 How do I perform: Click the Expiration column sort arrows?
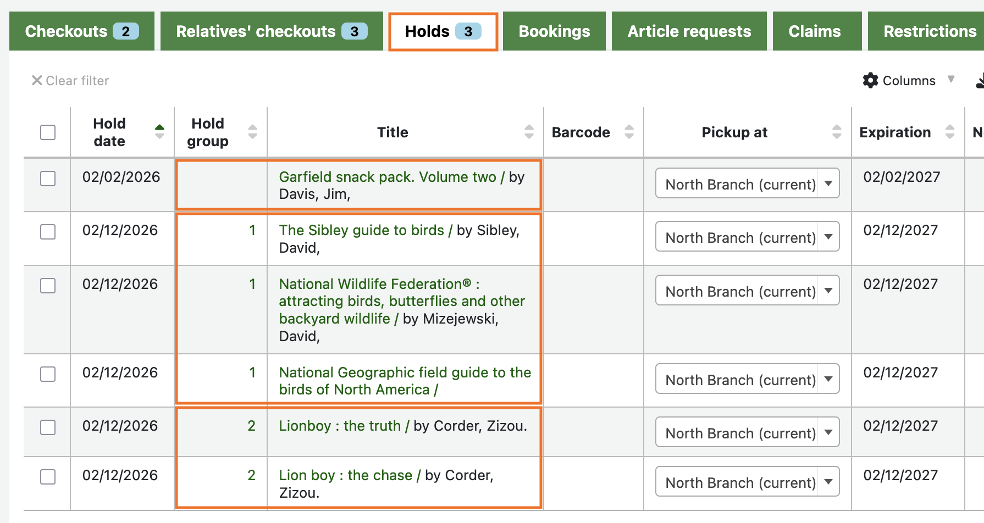click(x=949, y=132)
